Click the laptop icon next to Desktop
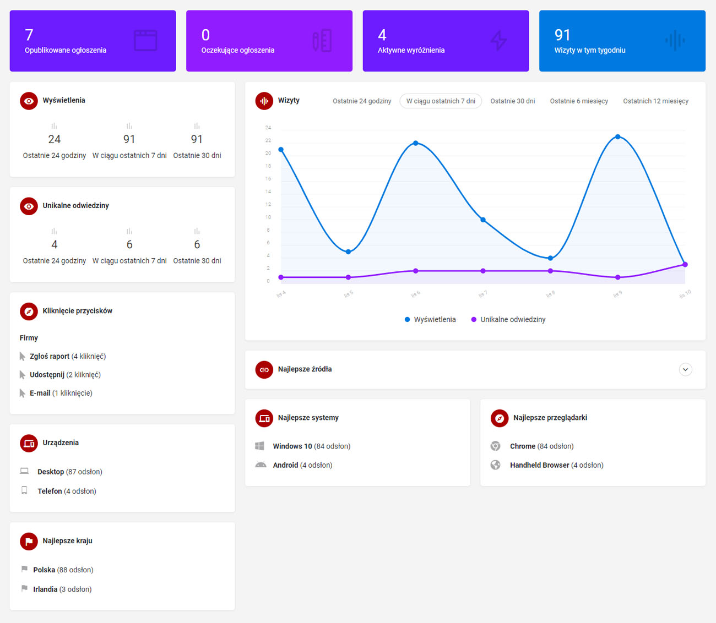Screen dimensions: 716x623 pyautogui.click(x=24, y=471)
